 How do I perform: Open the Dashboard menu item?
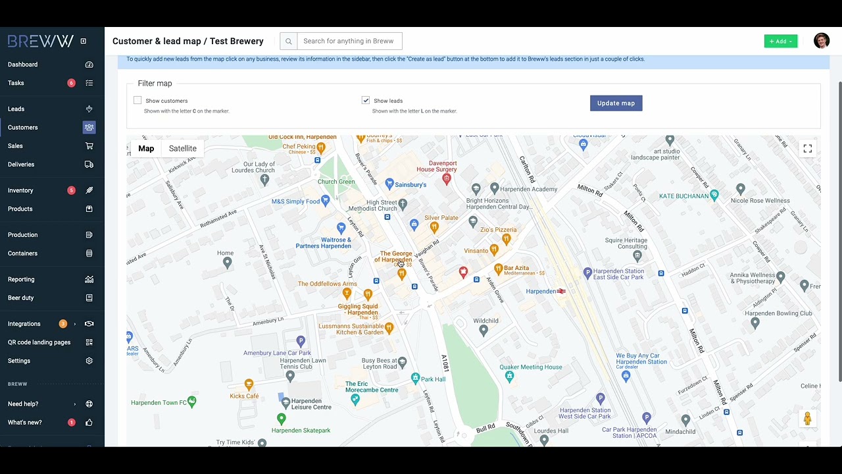[23, 65]
